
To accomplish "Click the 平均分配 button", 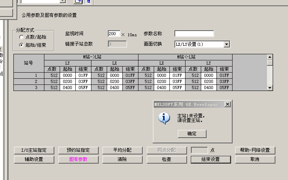I will point(122,150).
